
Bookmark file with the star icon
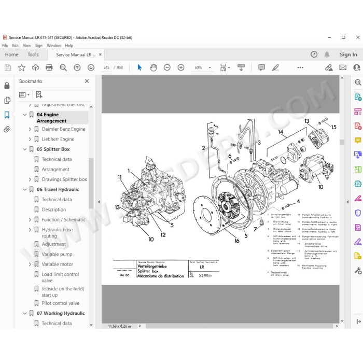point(22,67)
